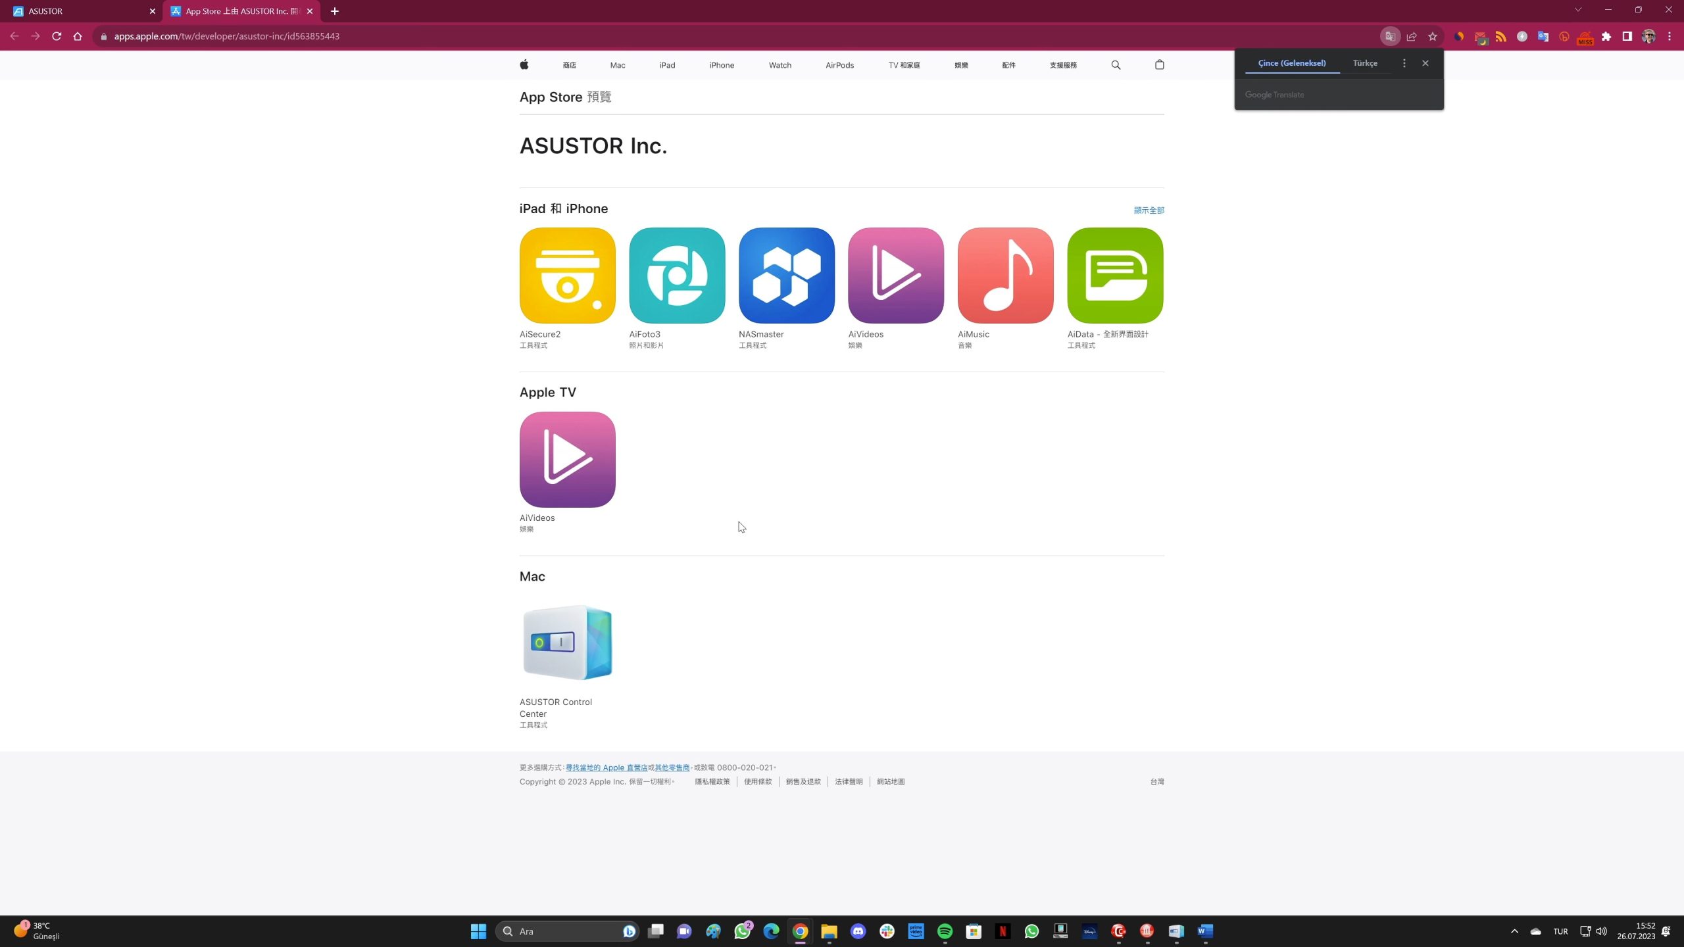Open the AiFoto3 app icon
This screenshot has width=1684, height=947.
click(x=676, y=275)
